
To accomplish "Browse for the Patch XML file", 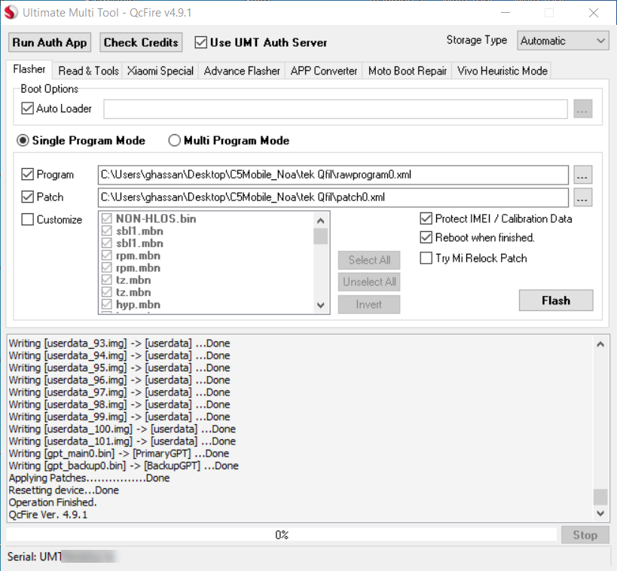I will pos(583,197).
